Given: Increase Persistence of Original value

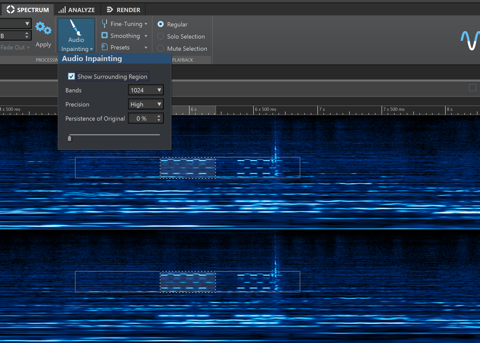Looking at the screenshot, I should tap(159, 116).
